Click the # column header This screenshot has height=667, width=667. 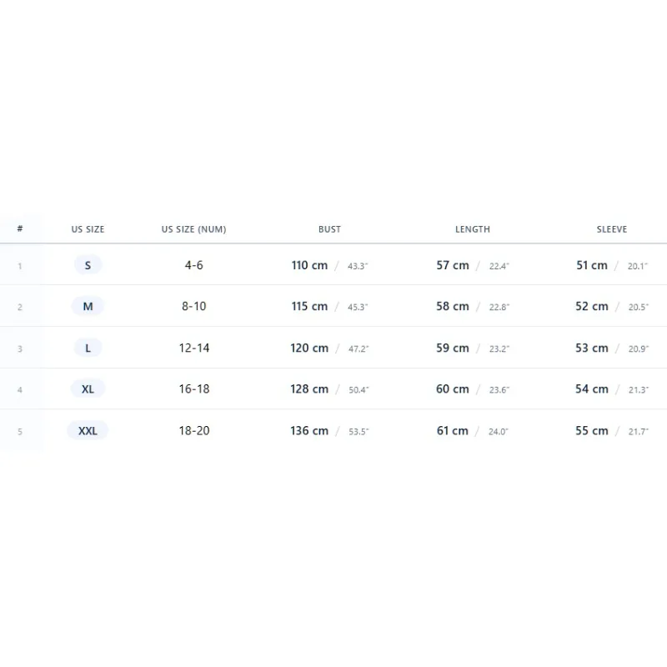[x=19, y=228]
